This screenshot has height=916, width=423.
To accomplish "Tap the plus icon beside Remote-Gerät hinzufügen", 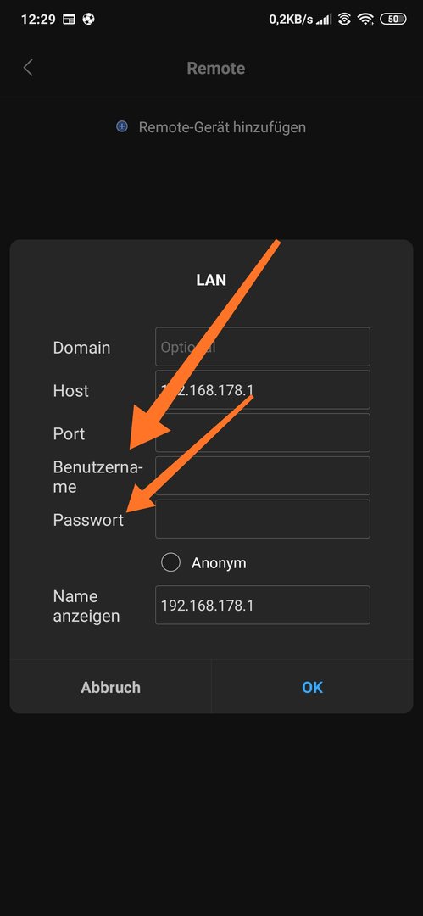I will 122,126.
